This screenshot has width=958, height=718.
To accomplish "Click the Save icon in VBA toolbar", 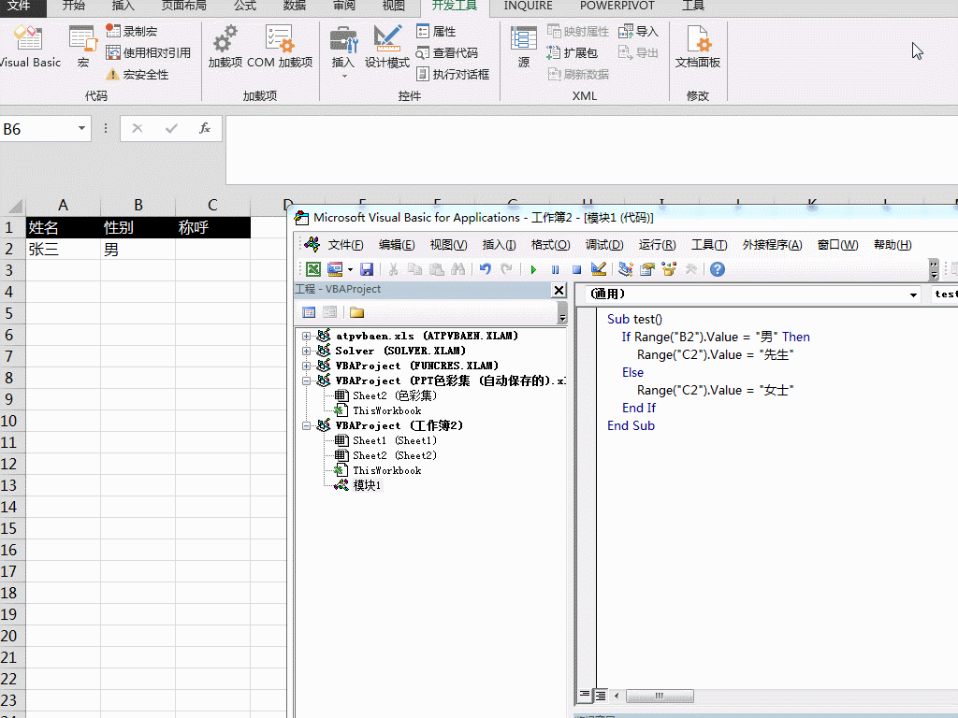I will [x=367, y=269].
